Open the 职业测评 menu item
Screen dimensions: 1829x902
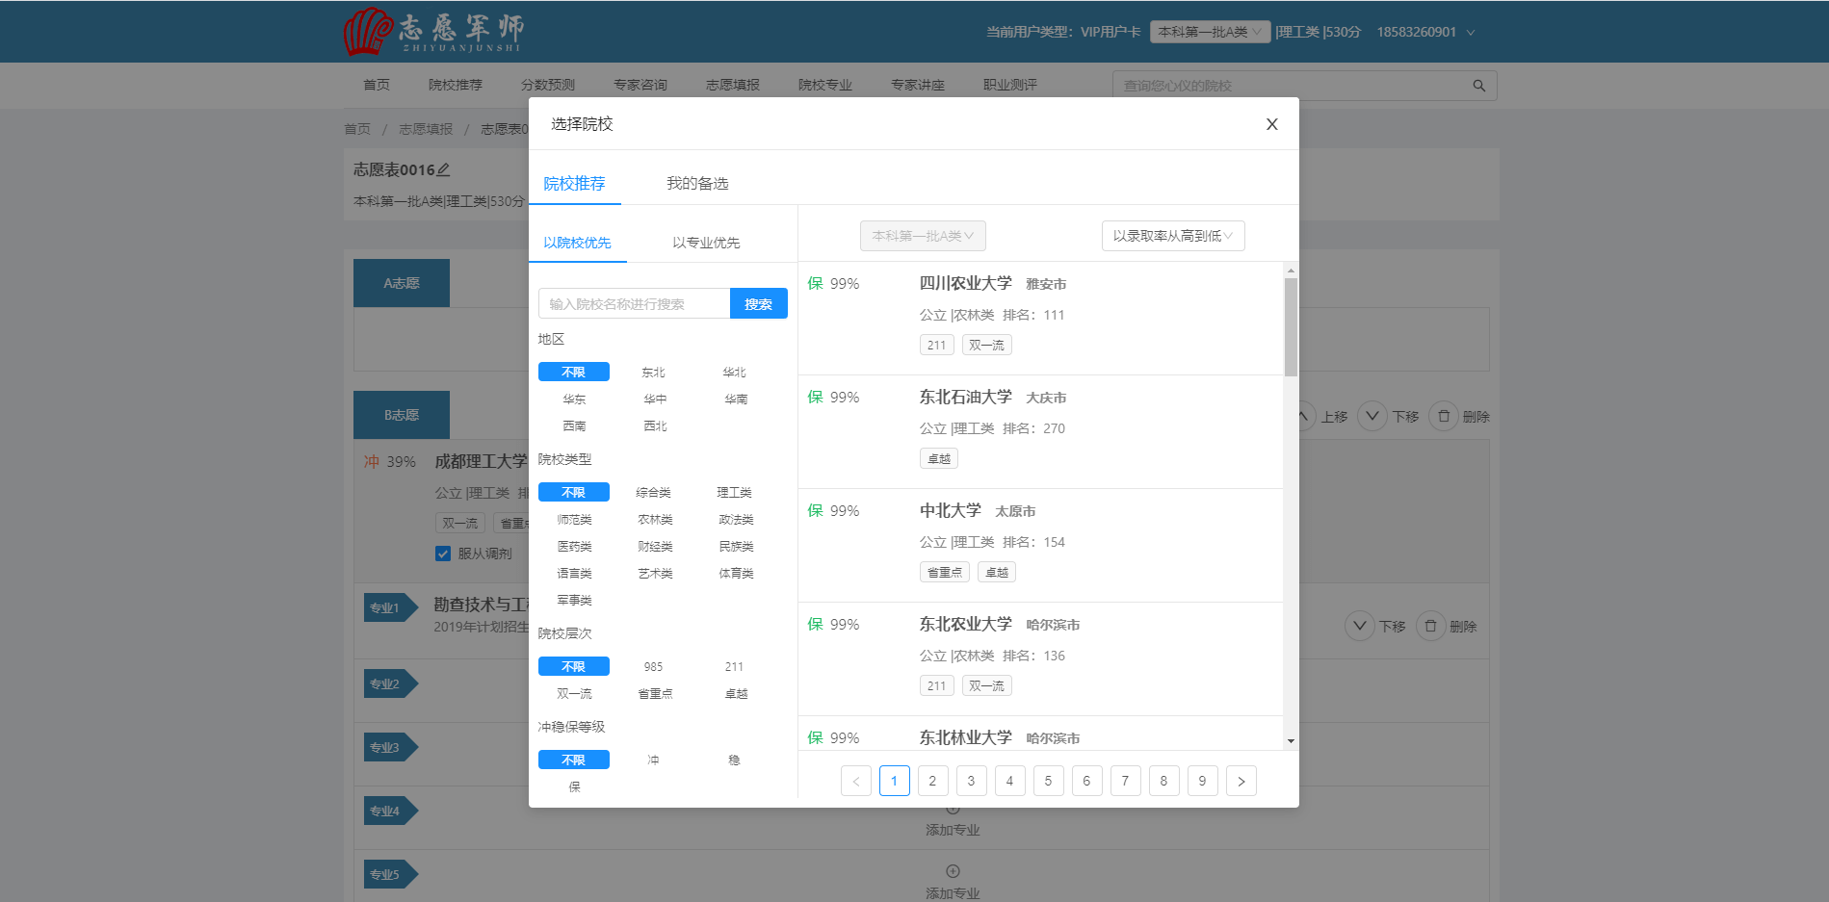(x=1010, y=85)
